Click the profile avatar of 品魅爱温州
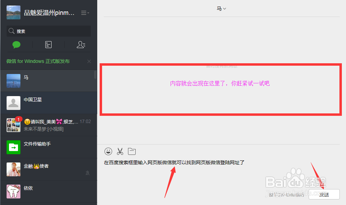The width and height of the screenshot is (346, 205). [13, 12]
